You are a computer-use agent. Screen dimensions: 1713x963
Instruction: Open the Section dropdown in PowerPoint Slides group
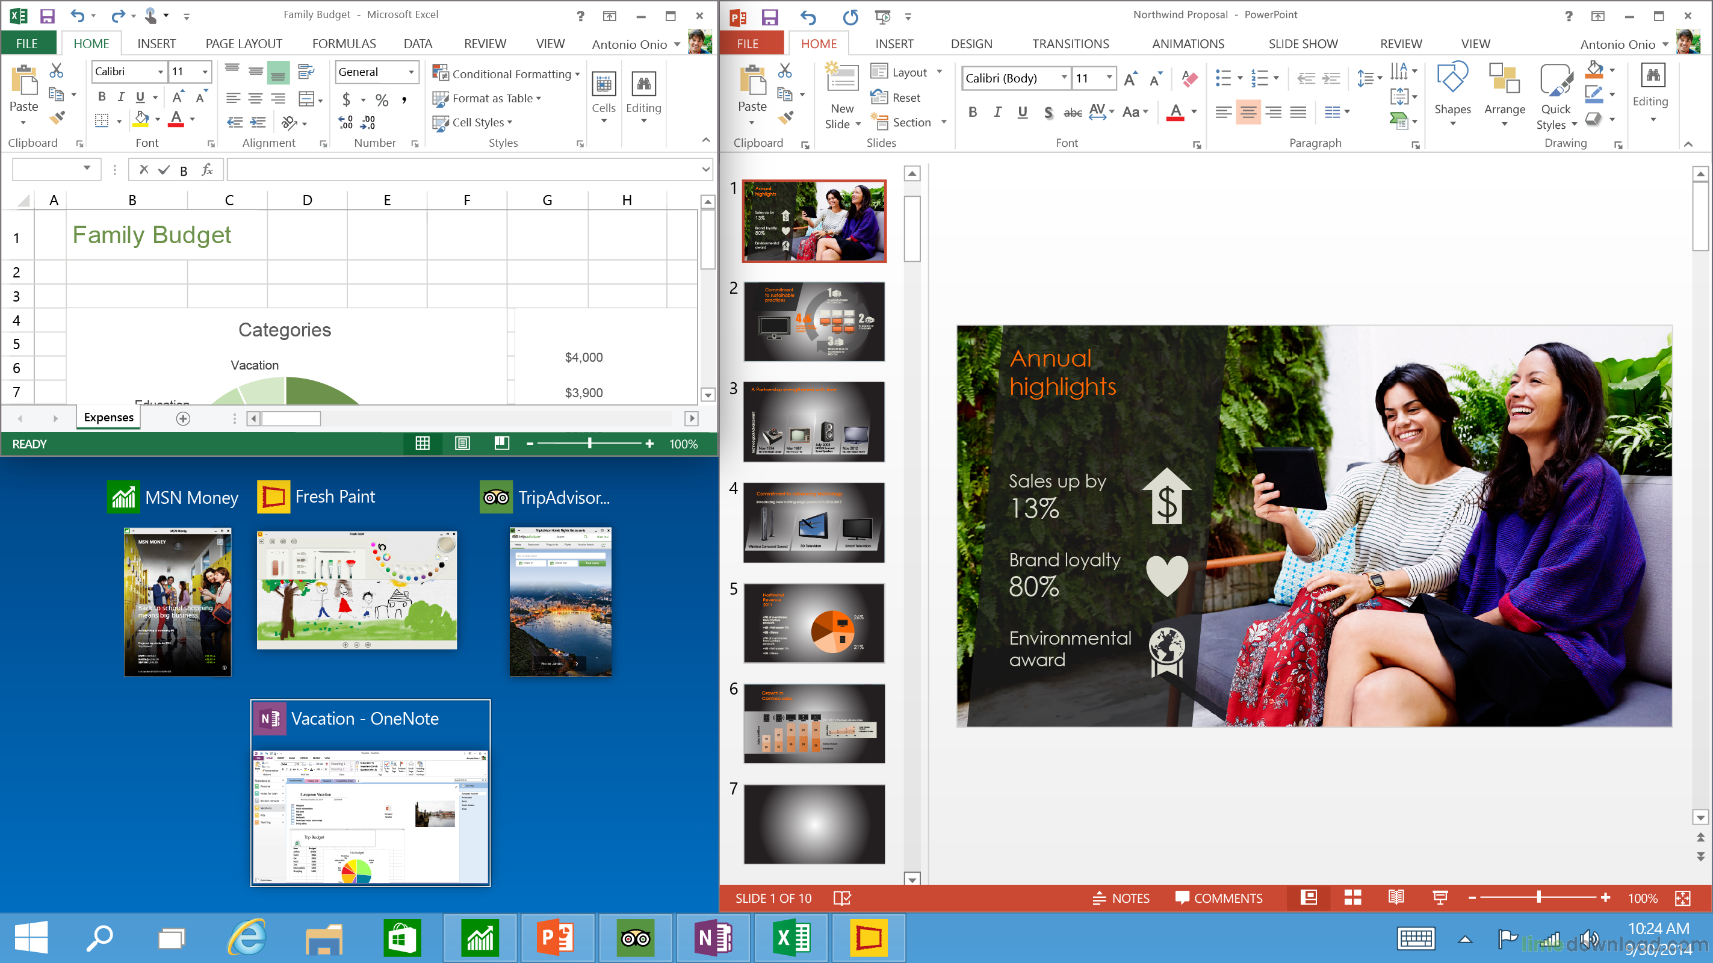909,122
